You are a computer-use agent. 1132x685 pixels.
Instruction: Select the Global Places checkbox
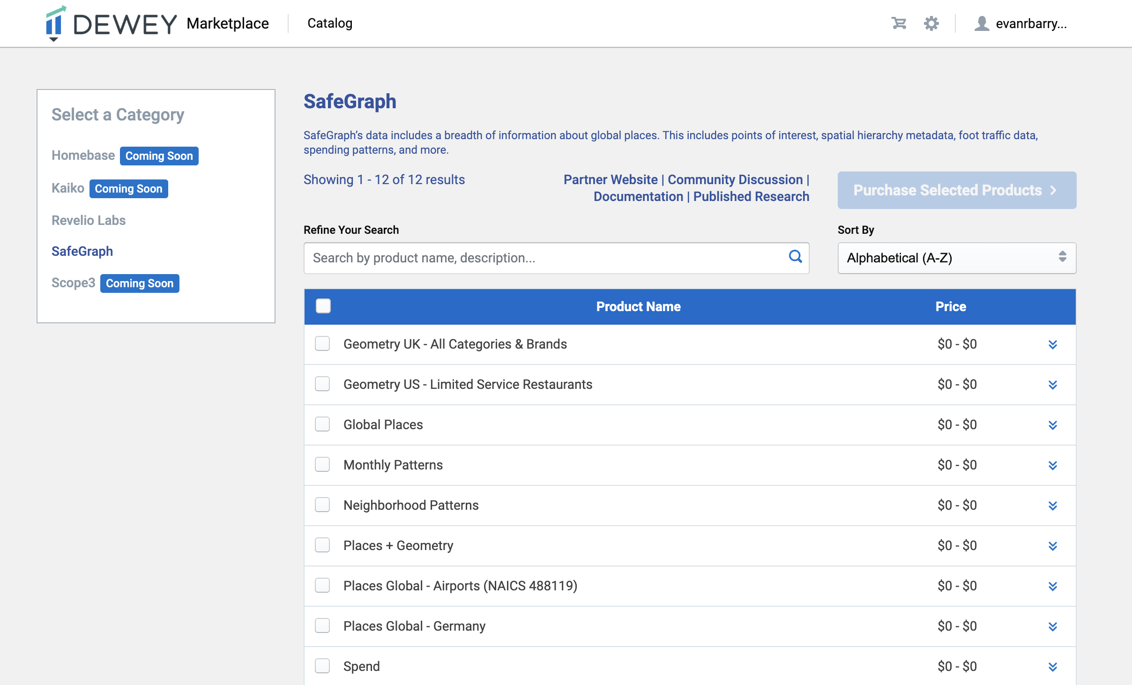[322, 424]
